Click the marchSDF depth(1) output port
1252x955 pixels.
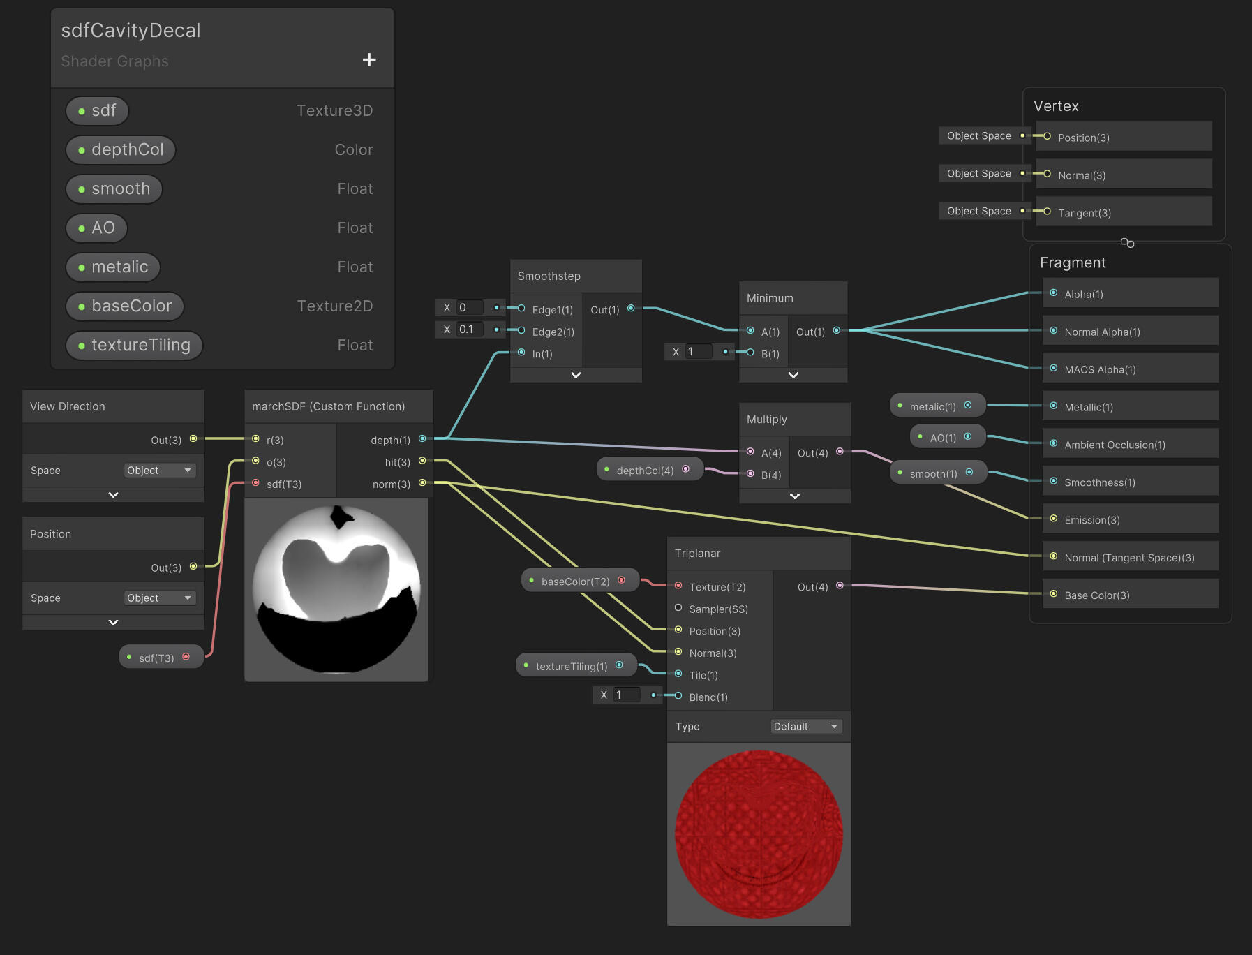422,439
